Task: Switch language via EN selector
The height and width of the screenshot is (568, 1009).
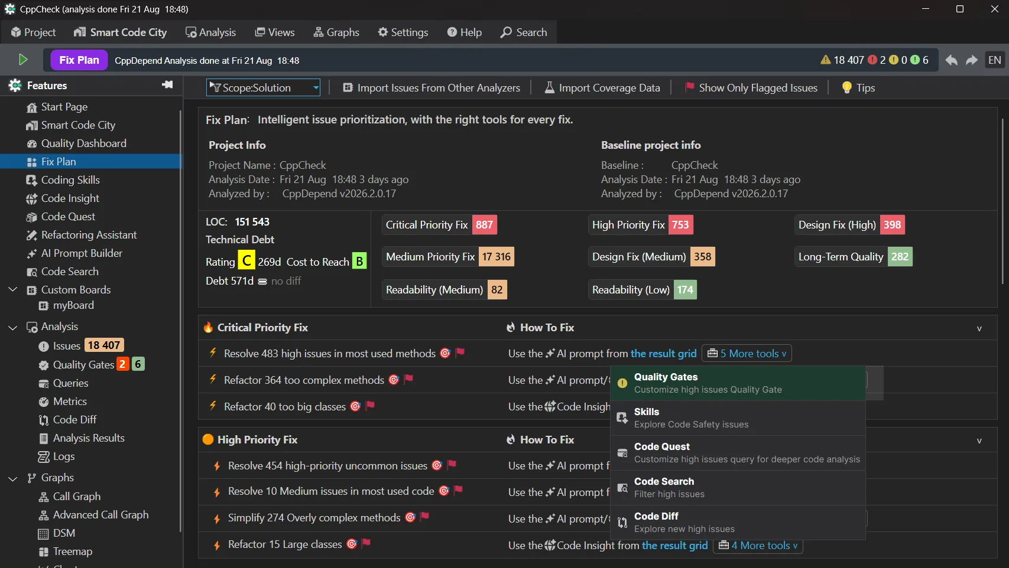Action: click(995, 60)
